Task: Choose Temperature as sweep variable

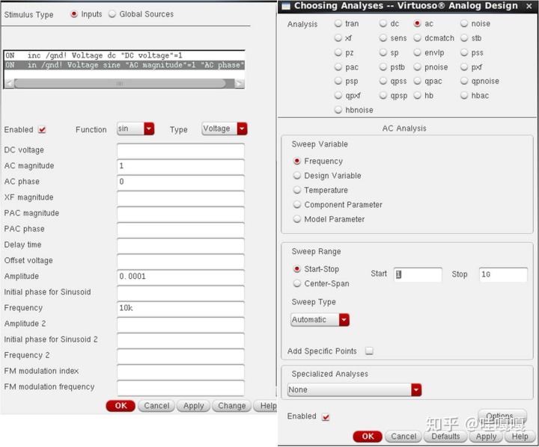Action: coord(297,190)
